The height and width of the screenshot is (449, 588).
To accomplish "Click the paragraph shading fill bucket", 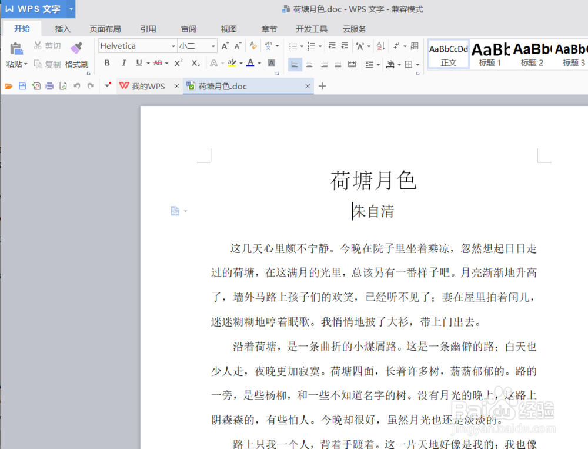I will [x=390, y=65].
